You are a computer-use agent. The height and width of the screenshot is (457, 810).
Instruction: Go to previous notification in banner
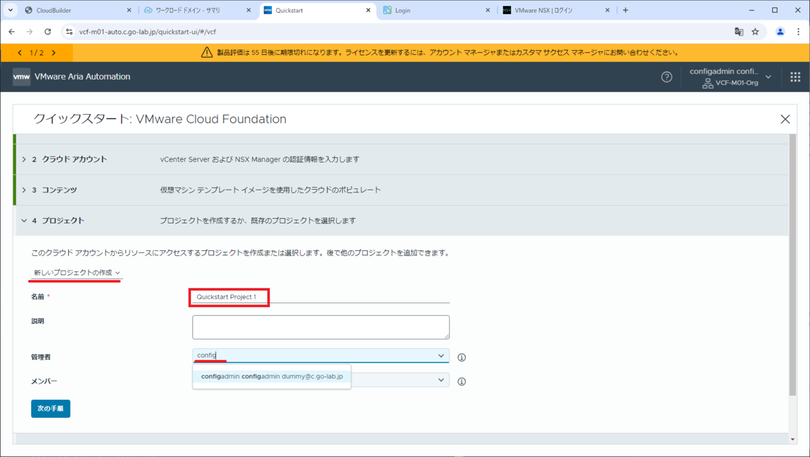(20, 53)
